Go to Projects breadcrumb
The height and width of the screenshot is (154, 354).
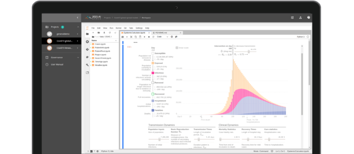107,18
